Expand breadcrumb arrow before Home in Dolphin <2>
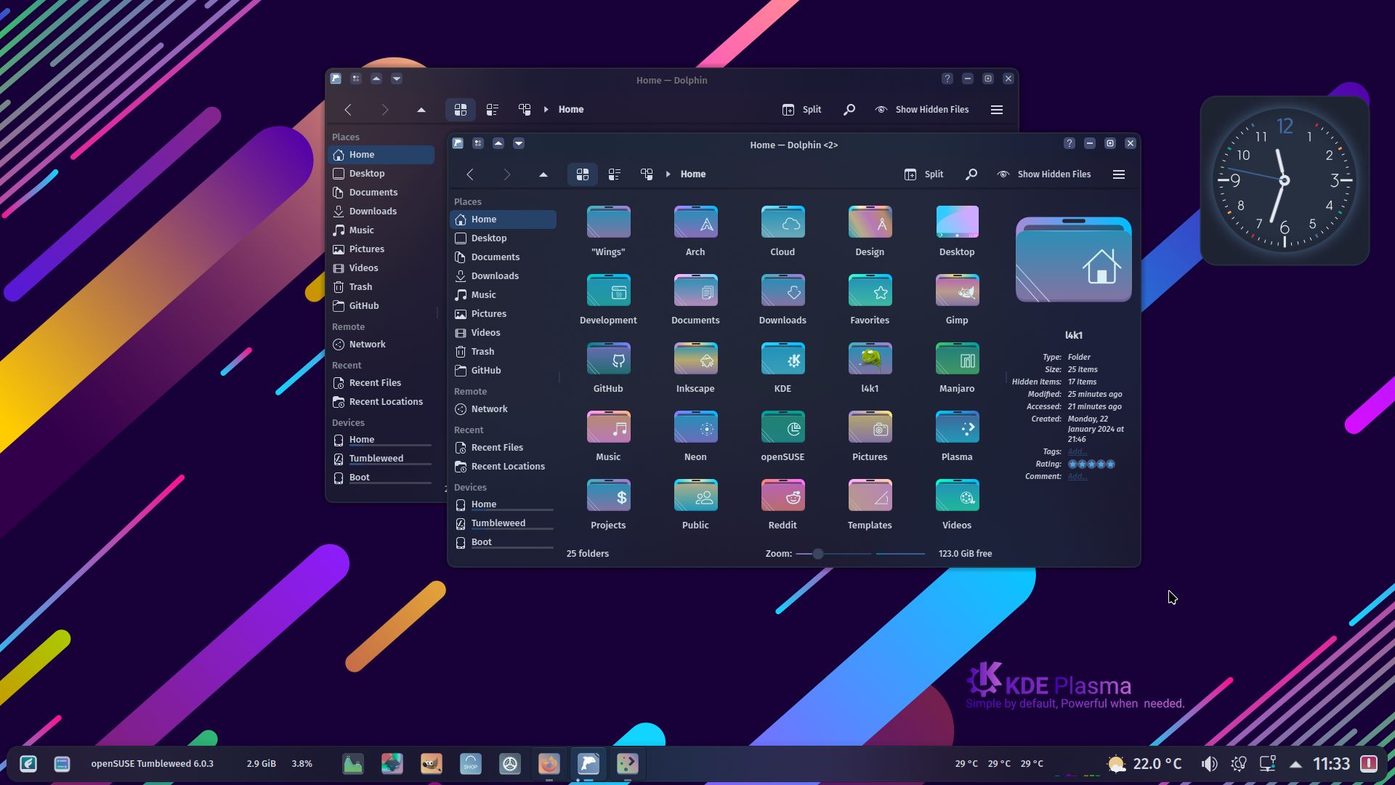This screenshot has width=1395, height=785. (668, 174)
